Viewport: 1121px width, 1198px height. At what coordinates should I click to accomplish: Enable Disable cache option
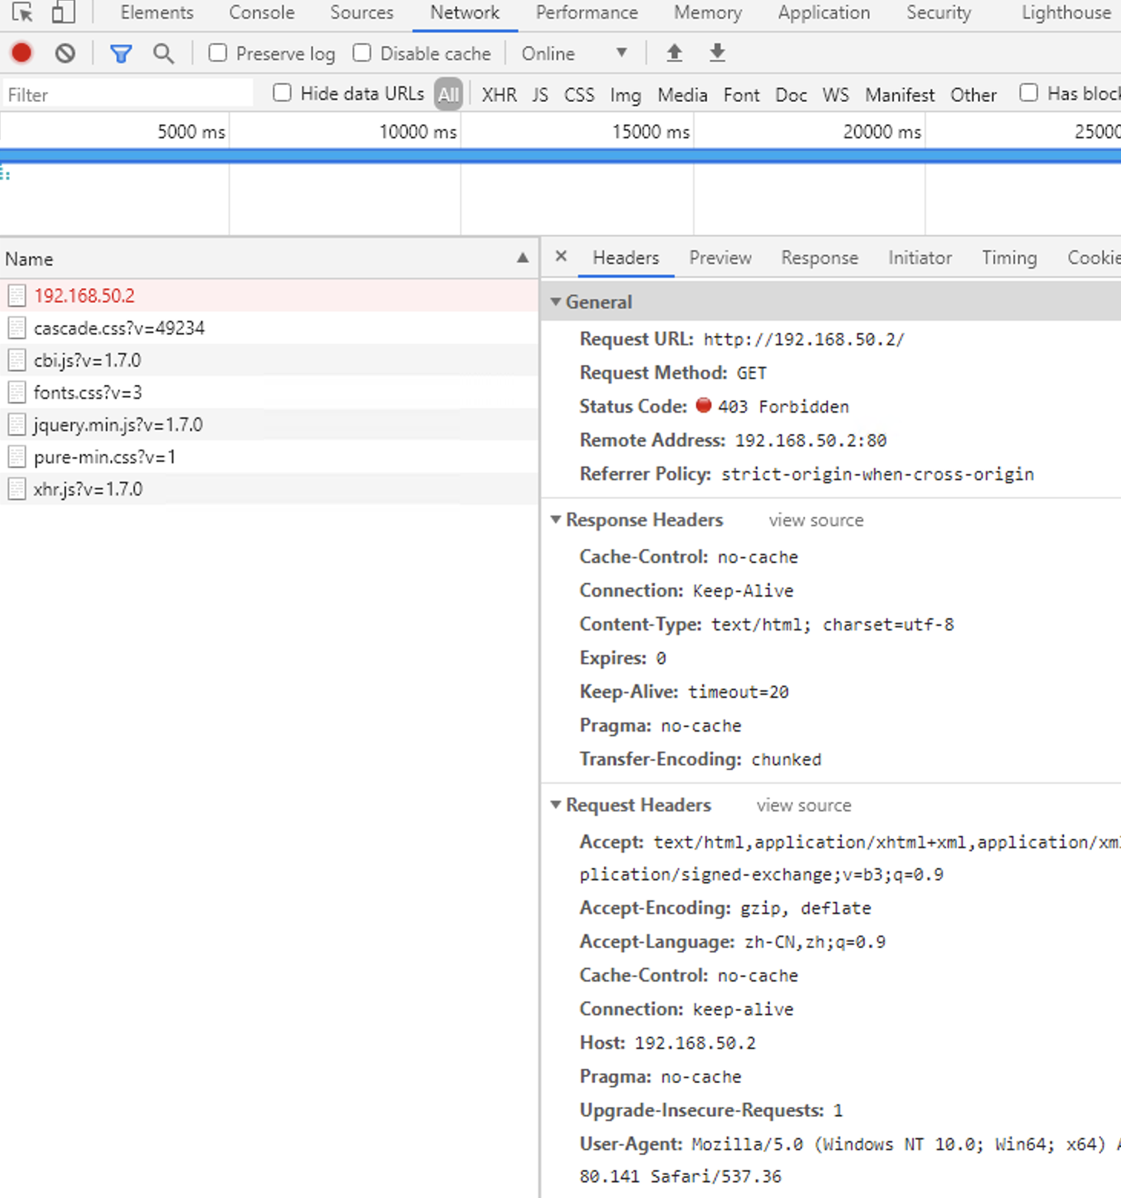coord(361,53)
